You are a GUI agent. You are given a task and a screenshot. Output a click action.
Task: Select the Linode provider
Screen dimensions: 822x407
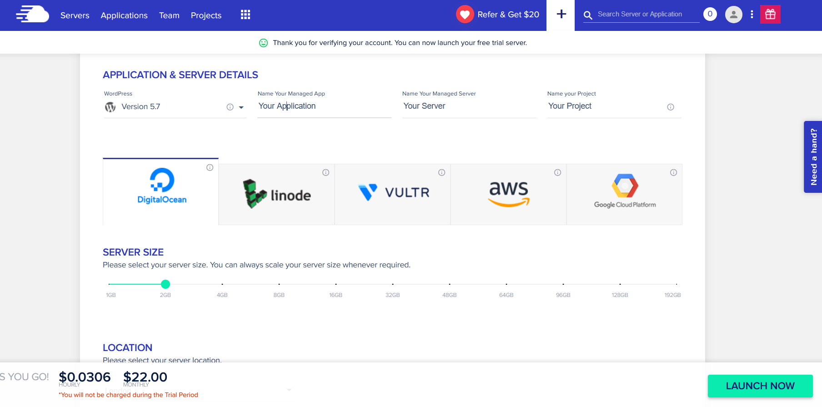click(276, 194)
